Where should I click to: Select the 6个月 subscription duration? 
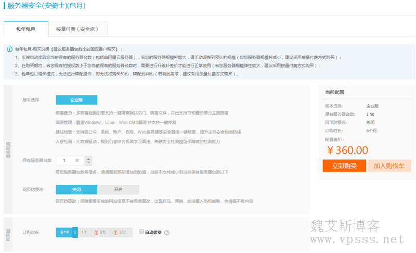64,232
